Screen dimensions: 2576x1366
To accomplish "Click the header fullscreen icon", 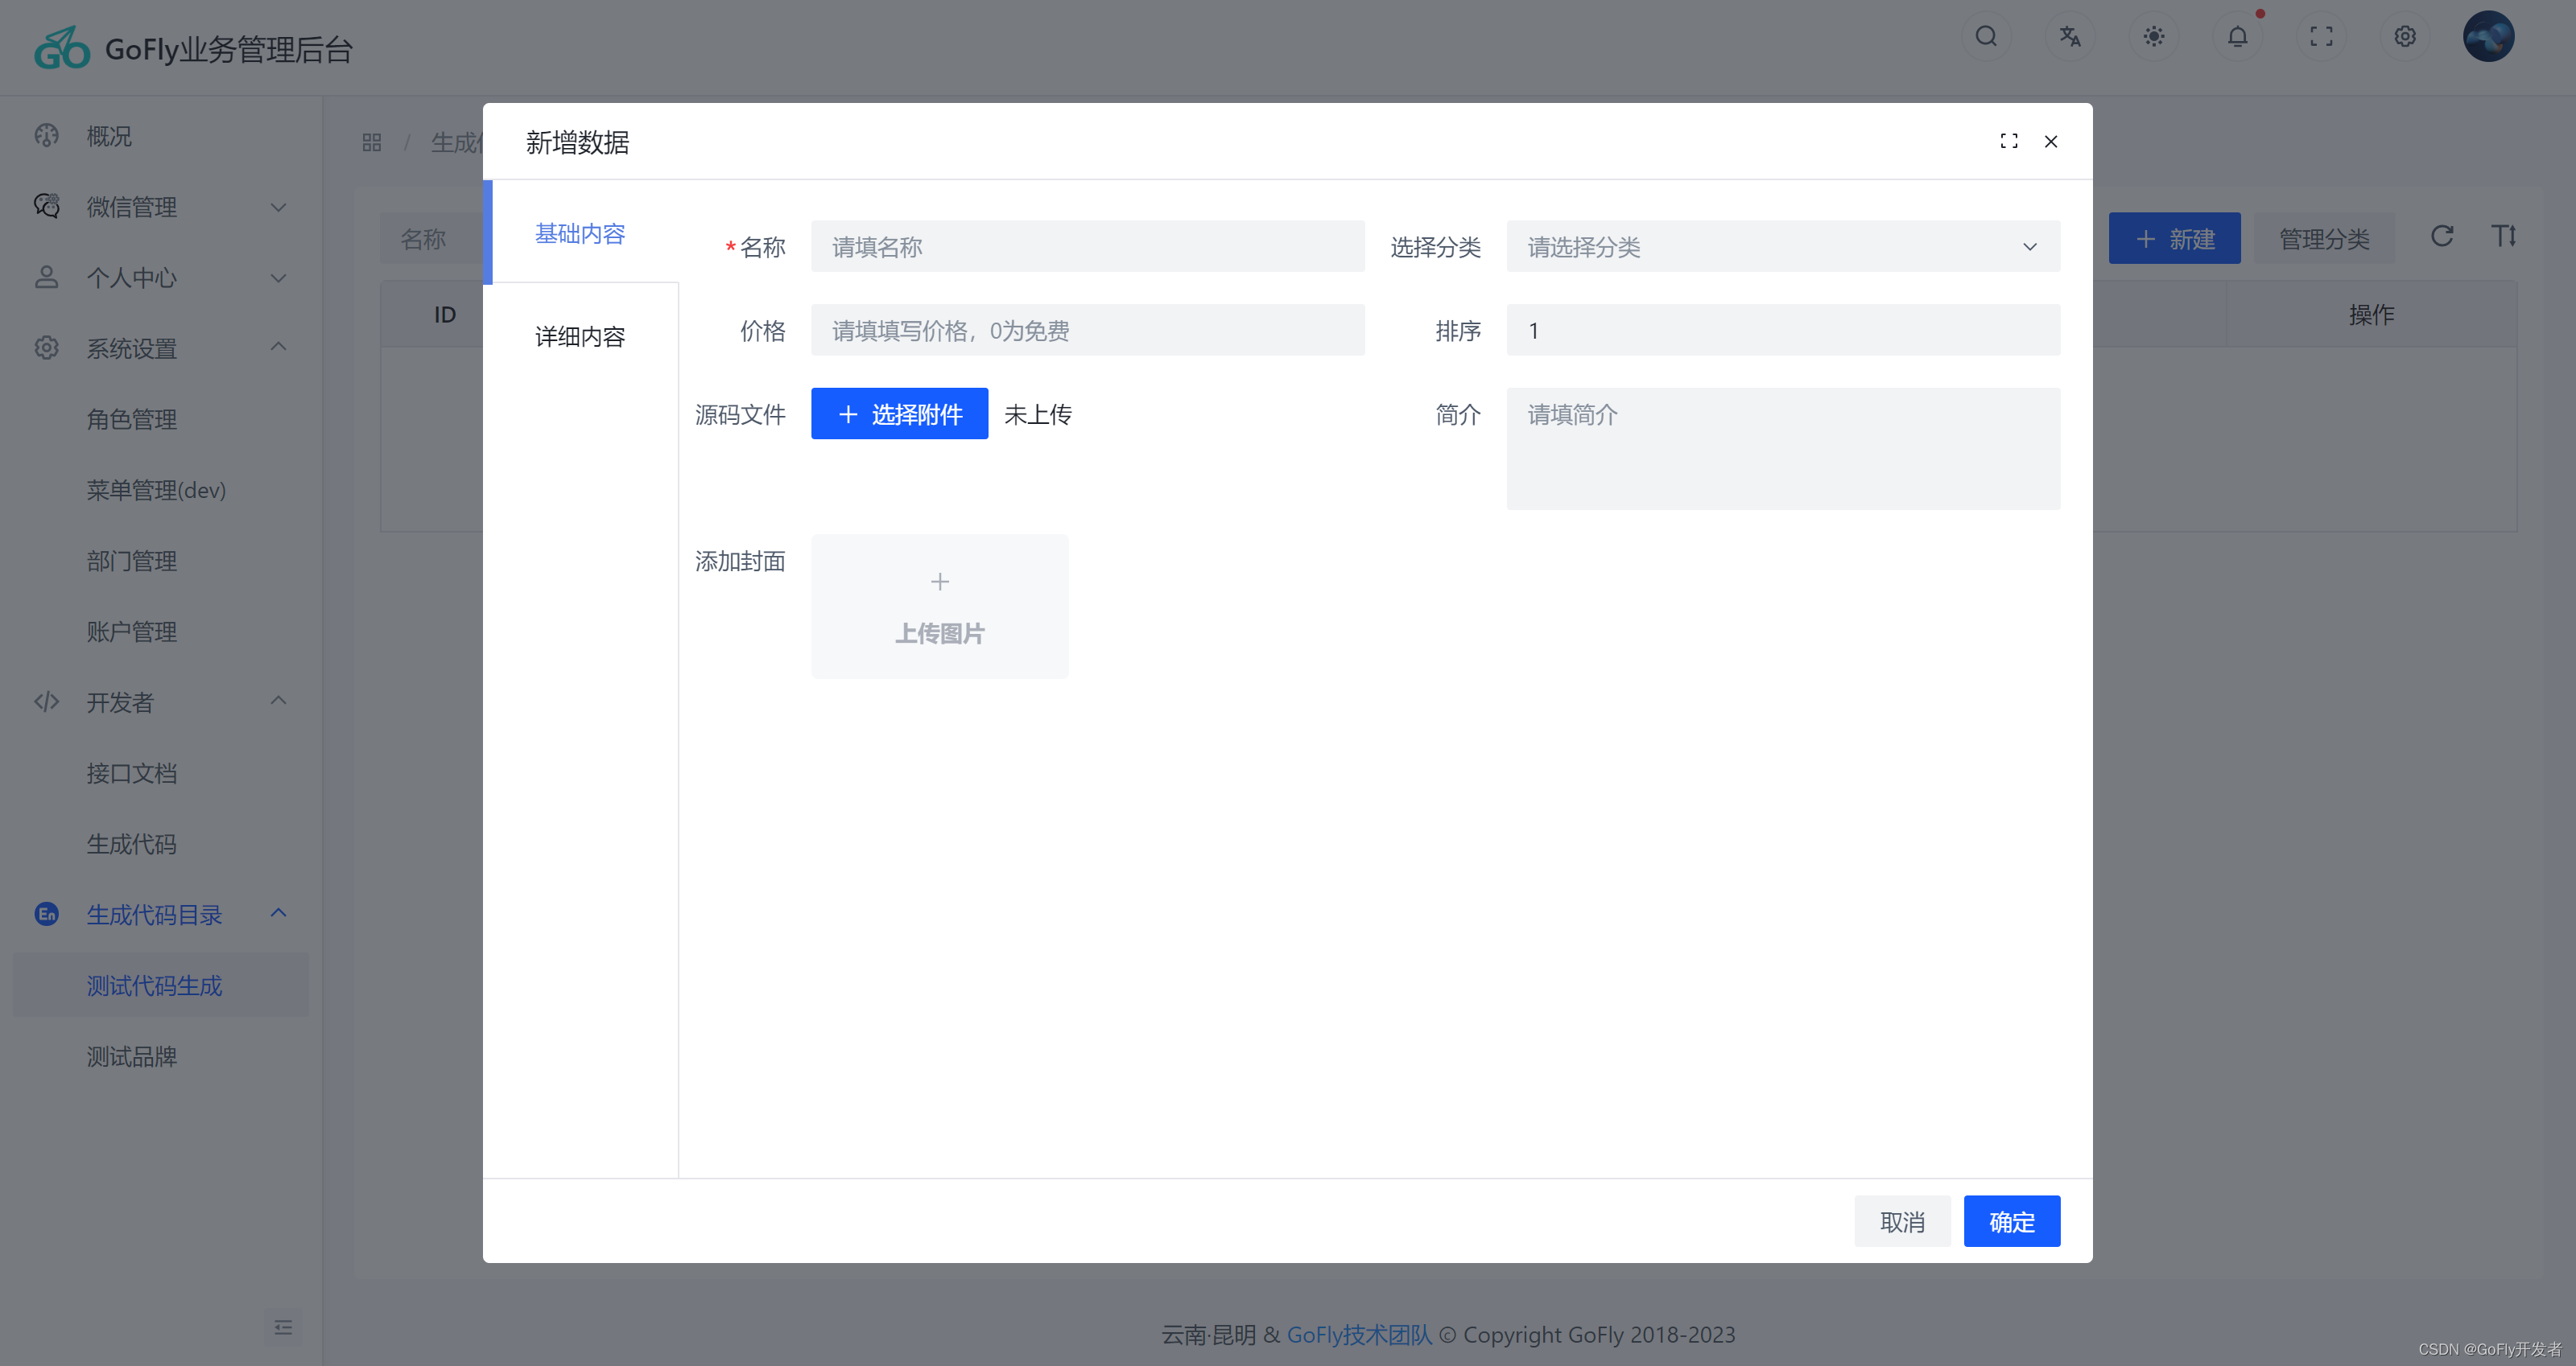I will point(2321,37).
